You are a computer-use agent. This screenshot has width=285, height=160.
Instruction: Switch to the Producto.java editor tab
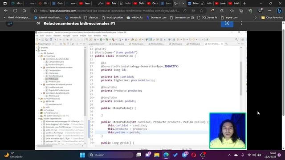tap(136, 44)
